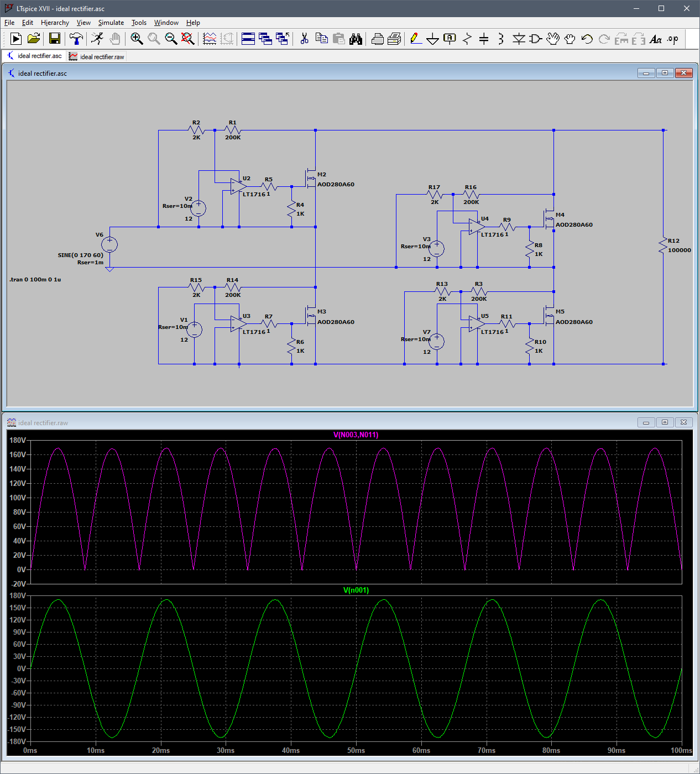Select voltage source V1 symbol

click(194, 330)
